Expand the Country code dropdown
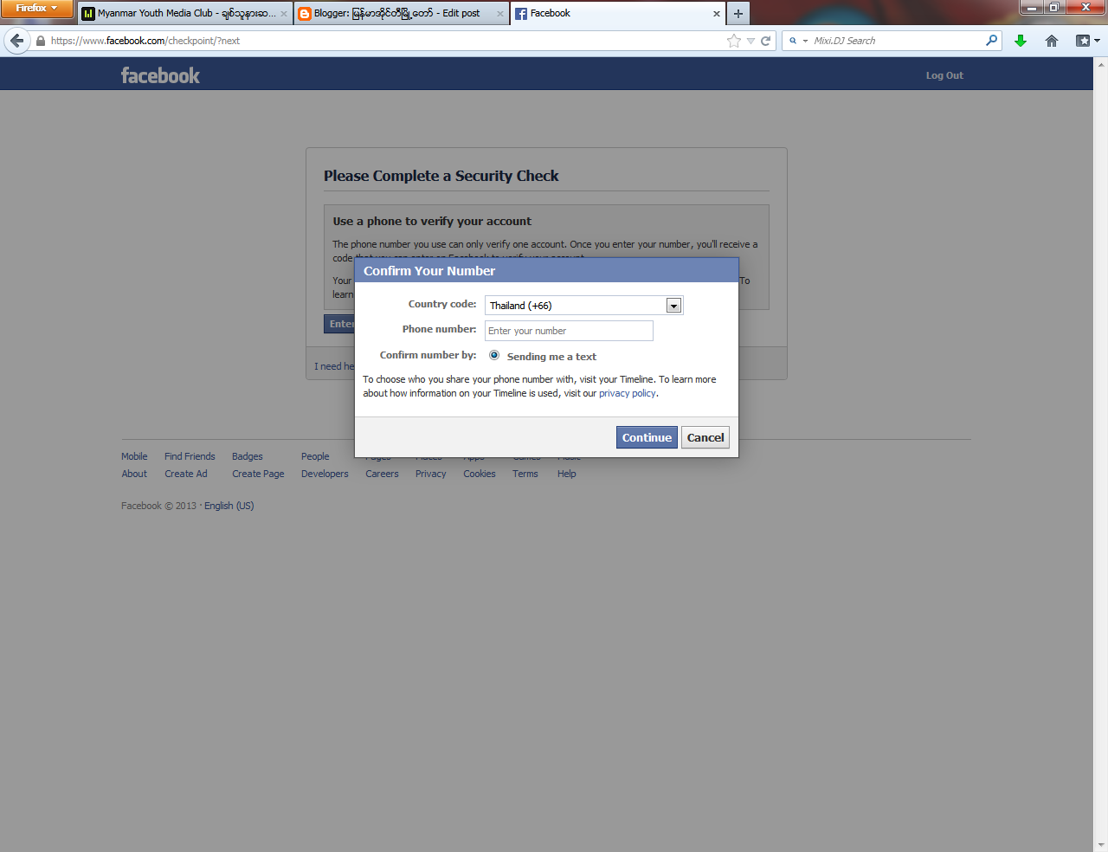 (673, 306)
